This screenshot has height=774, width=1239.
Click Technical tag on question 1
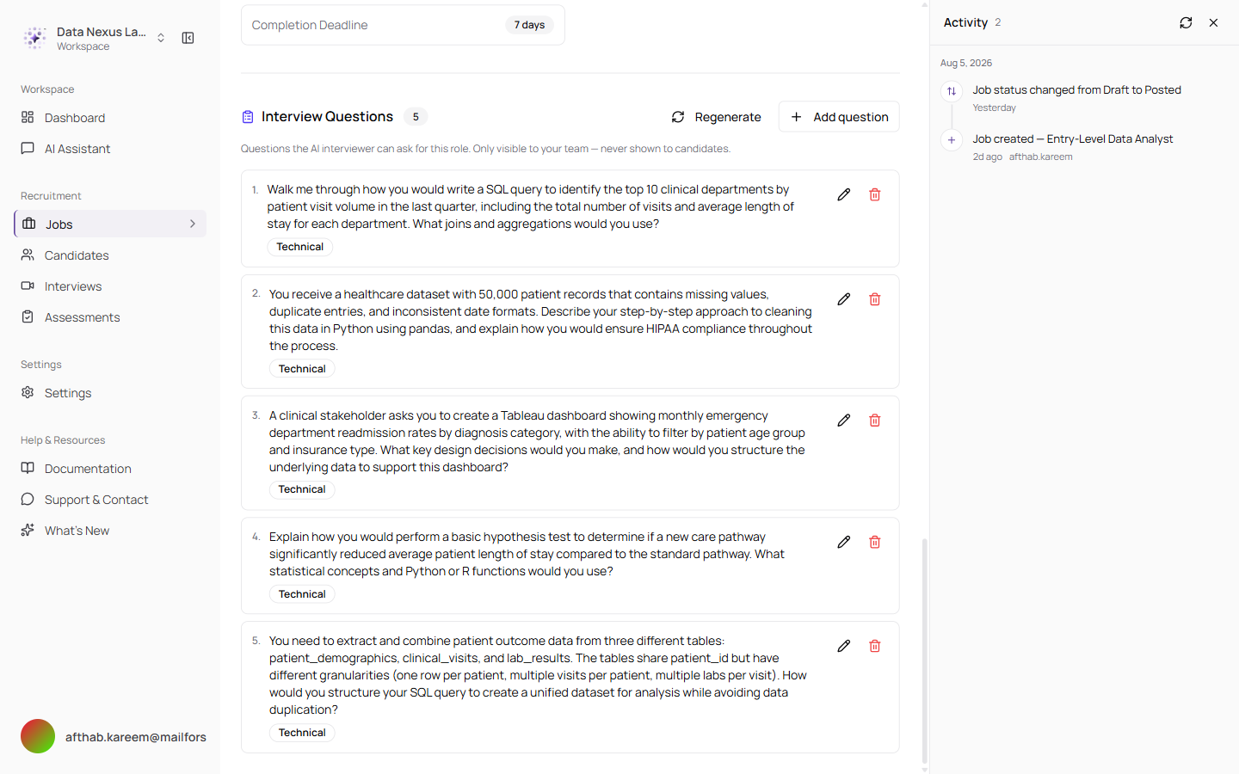coord(299,247)
